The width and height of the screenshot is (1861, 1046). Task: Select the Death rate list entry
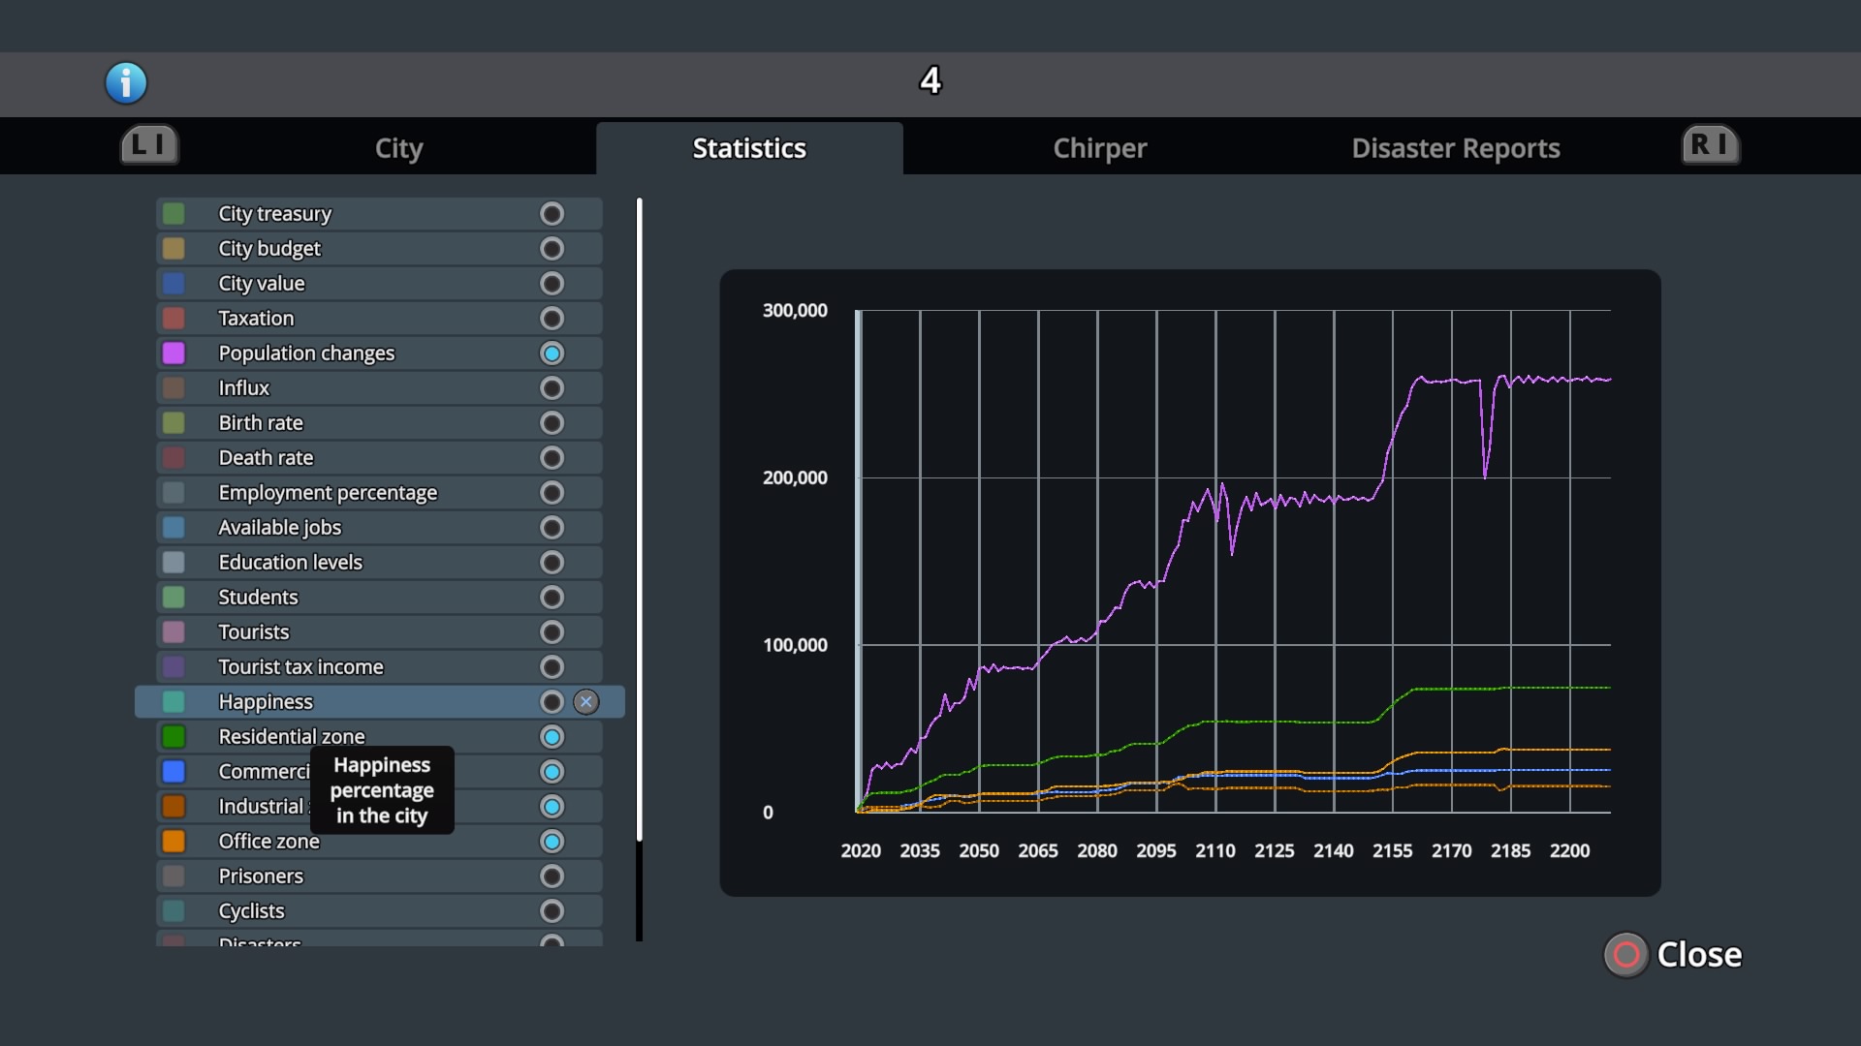[x=266, y=458]
